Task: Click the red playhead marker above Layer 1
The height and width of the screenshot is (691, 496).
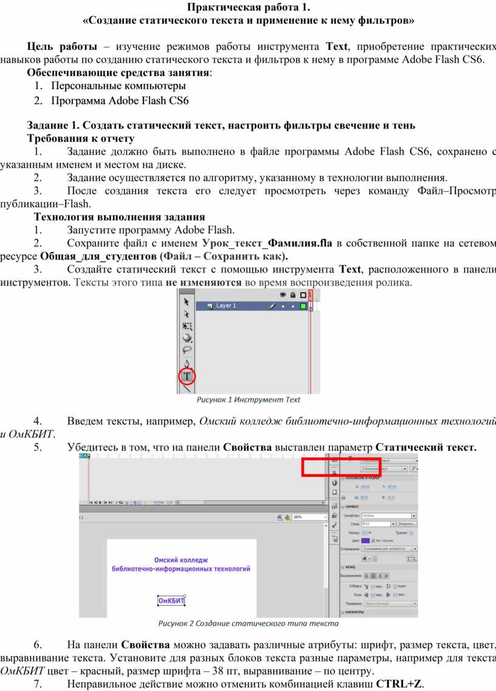Action: coord(310,295)
